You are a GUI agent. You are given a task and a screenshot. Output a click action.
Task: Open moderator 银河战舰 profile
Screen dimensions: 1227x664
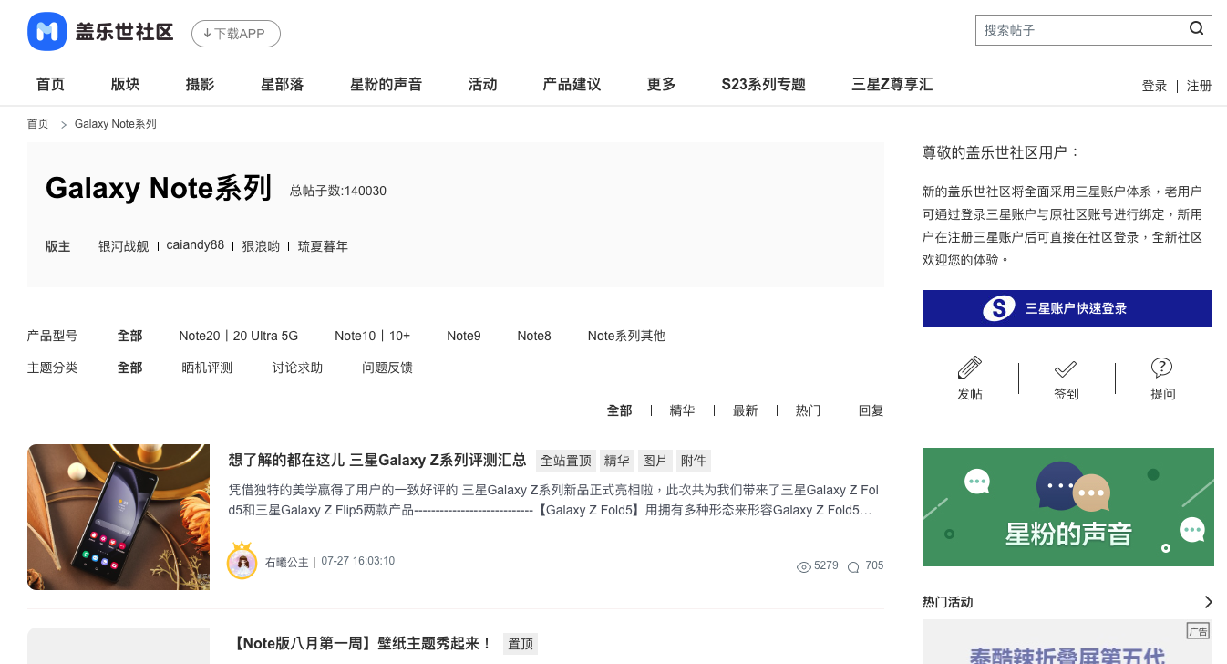123,246
